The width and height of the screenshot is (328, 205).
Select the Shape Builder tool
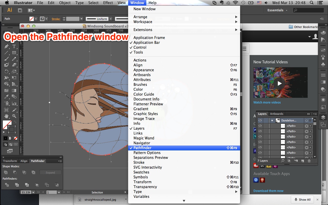pos(6,84)
